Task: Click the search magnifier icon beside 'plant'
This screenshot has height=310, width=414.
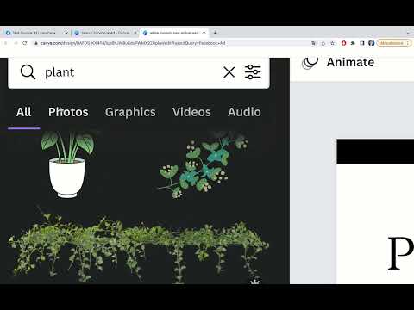Action: [x=28, y=71]
